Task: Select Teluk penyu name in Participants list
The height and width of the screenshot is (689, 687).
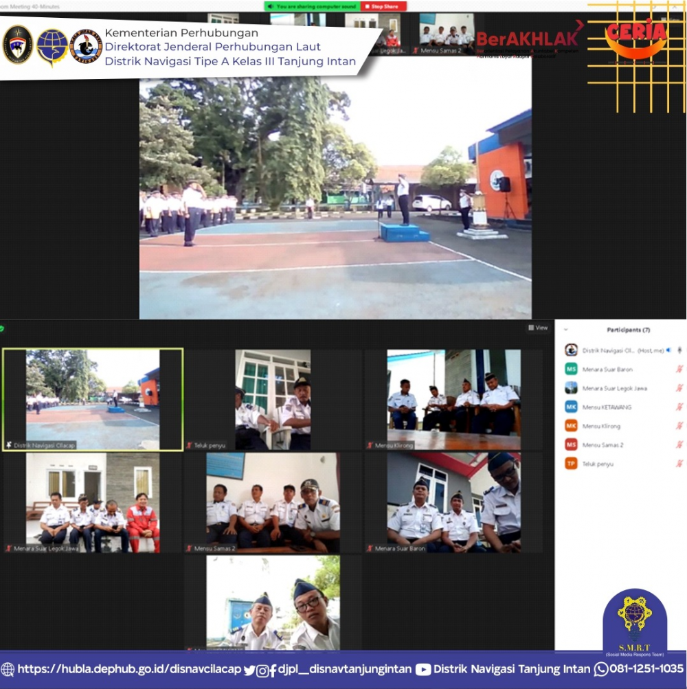Action: click(x=597, y=464)
